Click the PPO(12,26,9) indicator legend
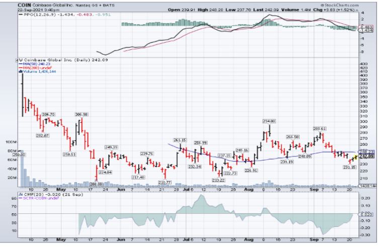Screen dimensions: 378x249 click(x=64, y=15)
